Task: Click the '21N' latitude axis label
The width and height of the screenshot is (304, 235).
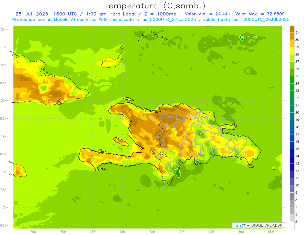Action: pyautogui.click(x=4, y=65)
